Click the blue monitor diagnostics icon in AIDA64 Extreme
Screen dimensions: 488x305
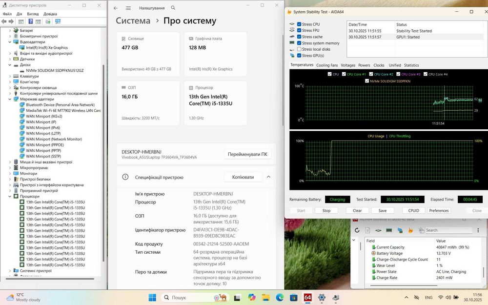(400, 230)
